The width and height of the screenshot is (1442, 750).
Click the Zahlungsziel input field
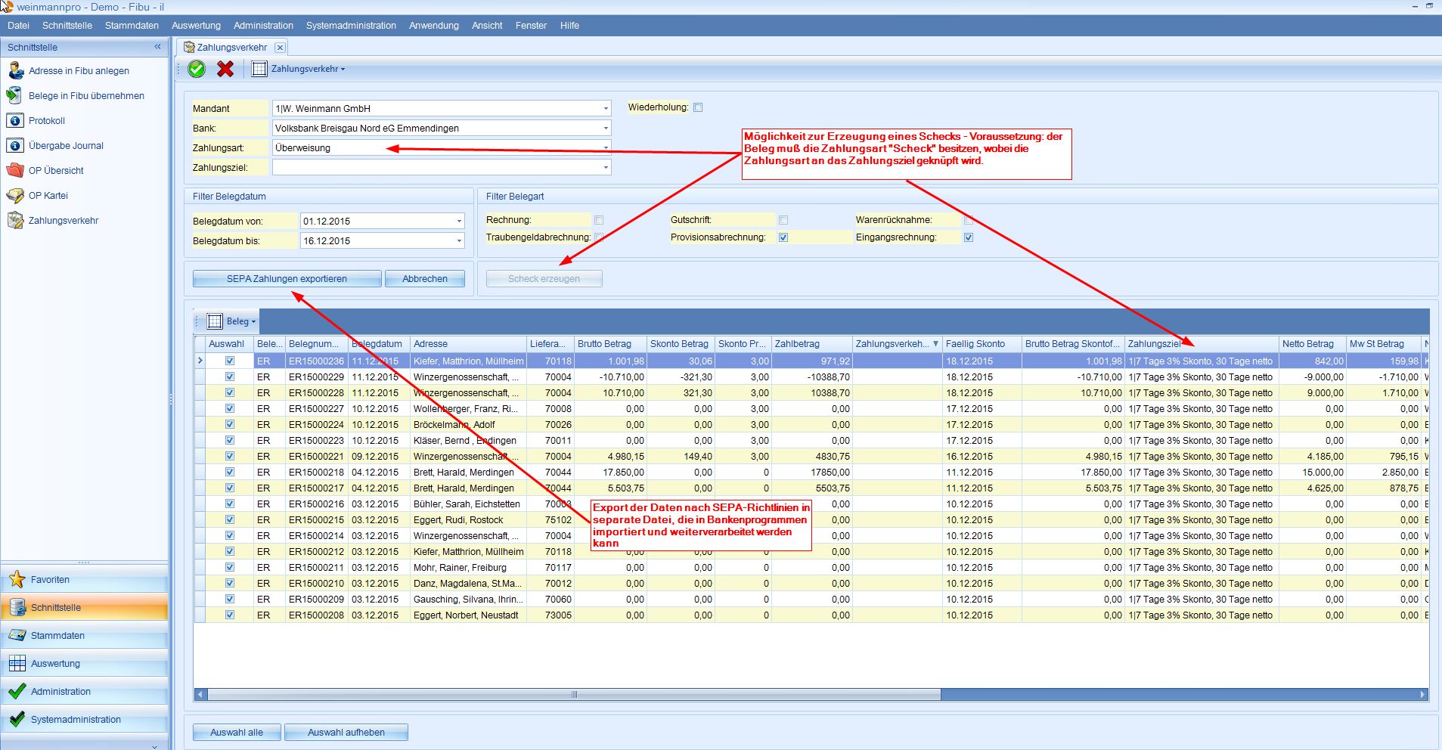(x=437, y=168)
